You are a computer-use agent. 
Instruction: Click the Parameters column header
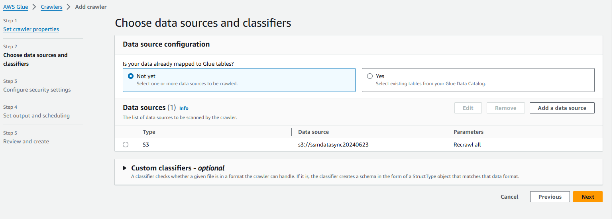[x=468, y=132]
